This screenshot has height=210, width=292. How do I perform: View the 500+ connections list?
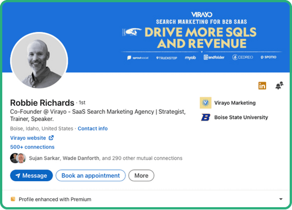(32, 147)
